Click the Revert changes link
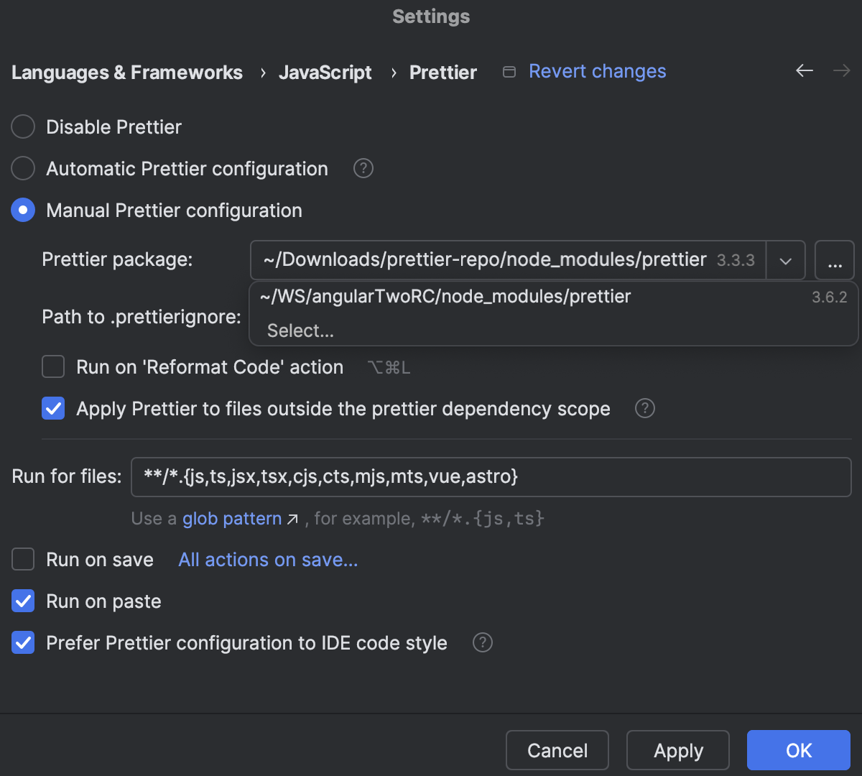The width and height of the screenshot is (862, 776). tap(597, 71)
